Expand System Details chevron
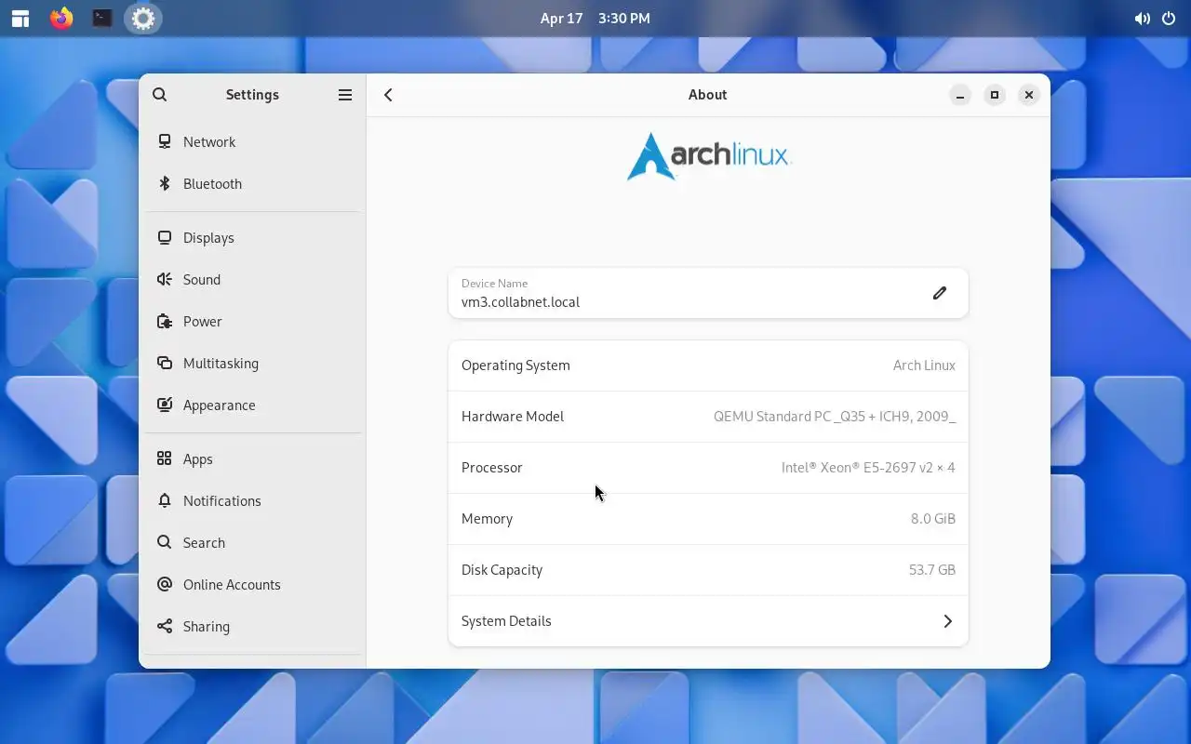Screen dimensions: 1191x744 [947, 621]
